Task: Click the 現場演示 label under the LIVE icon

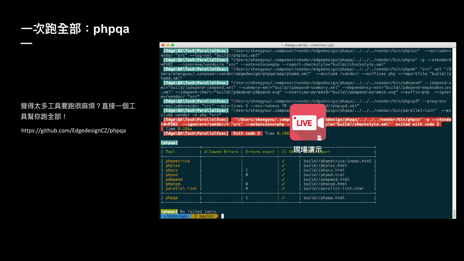Action: coord(307,150)
